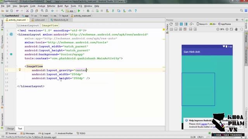
Task: Select the Pan hand tool in preview
Action: pos(236,29)
